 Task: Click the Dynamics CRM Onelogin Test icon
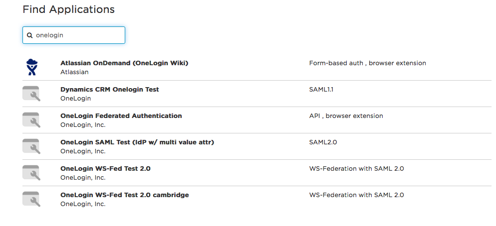32,94
